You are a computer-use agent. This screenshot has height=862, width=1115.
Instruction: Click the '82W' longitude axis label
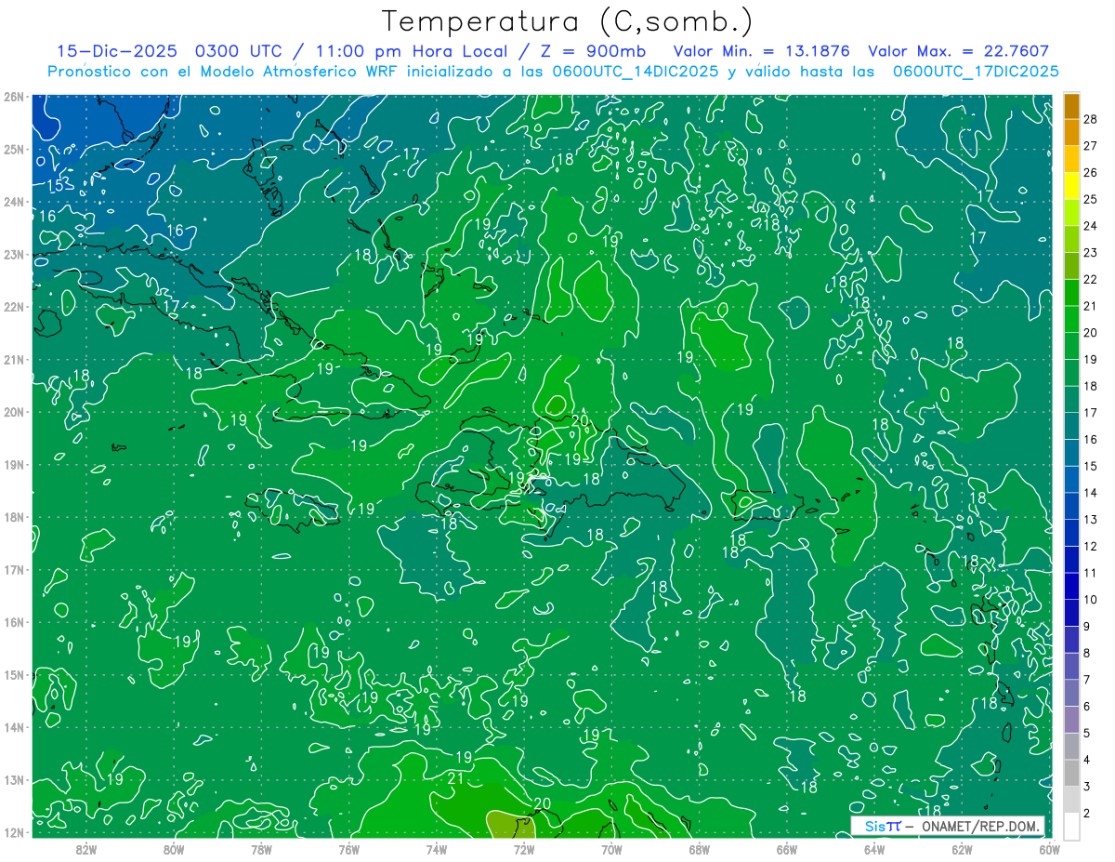(x=86, y=849)
